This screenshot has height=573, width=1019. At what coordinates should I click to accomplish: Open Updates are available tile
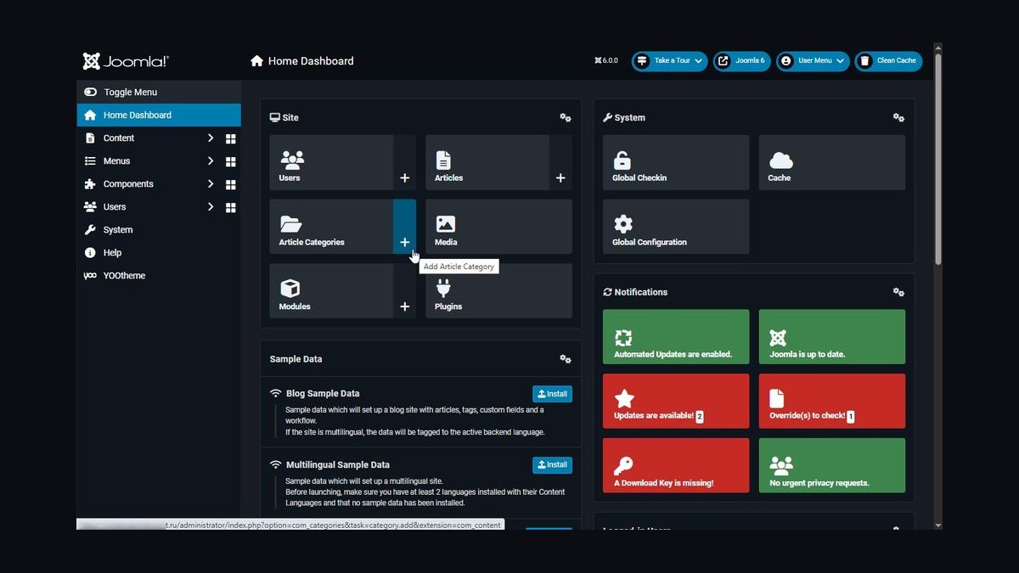pyautogui.click(x=676, y=402)
